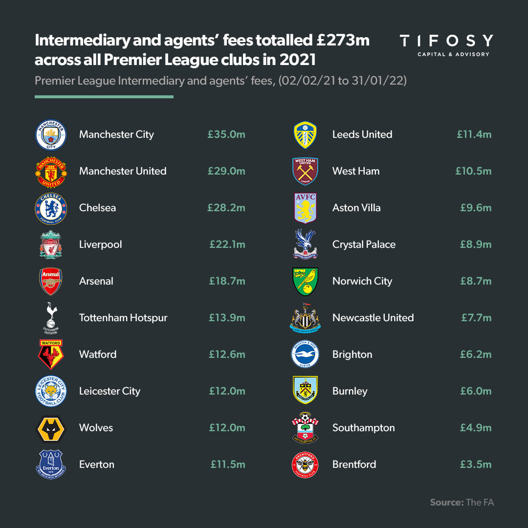Click the Manchester United club crest
This screenshot has width=528, height=528.
tap(51, 172)
